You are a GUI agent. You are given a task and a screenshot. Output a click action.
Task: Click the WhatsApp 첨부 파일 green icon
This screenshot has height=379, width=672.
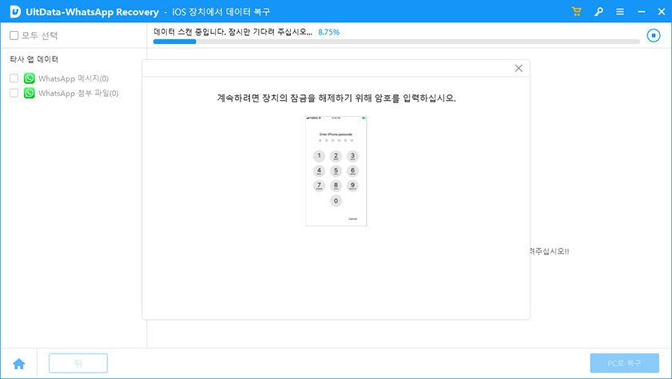pyautogui.click(x=30, y=93)
